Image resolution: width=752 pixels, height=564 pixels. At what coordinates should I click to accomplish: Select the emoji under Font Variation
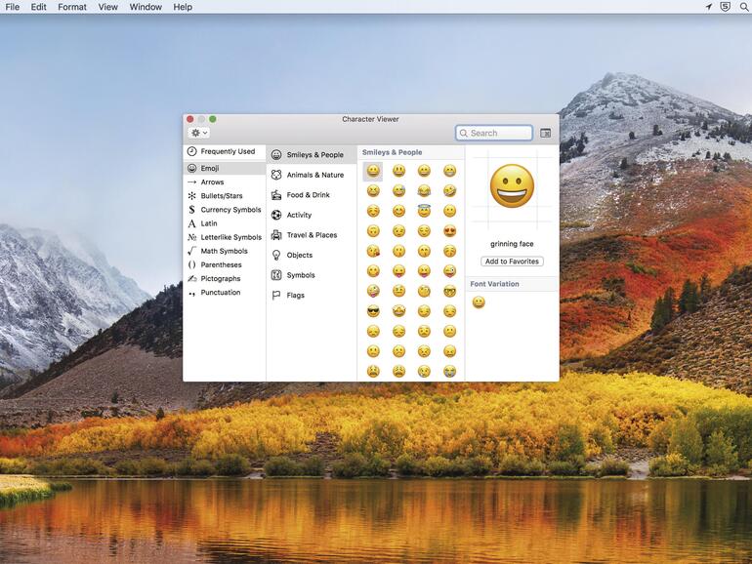point(479,302)
